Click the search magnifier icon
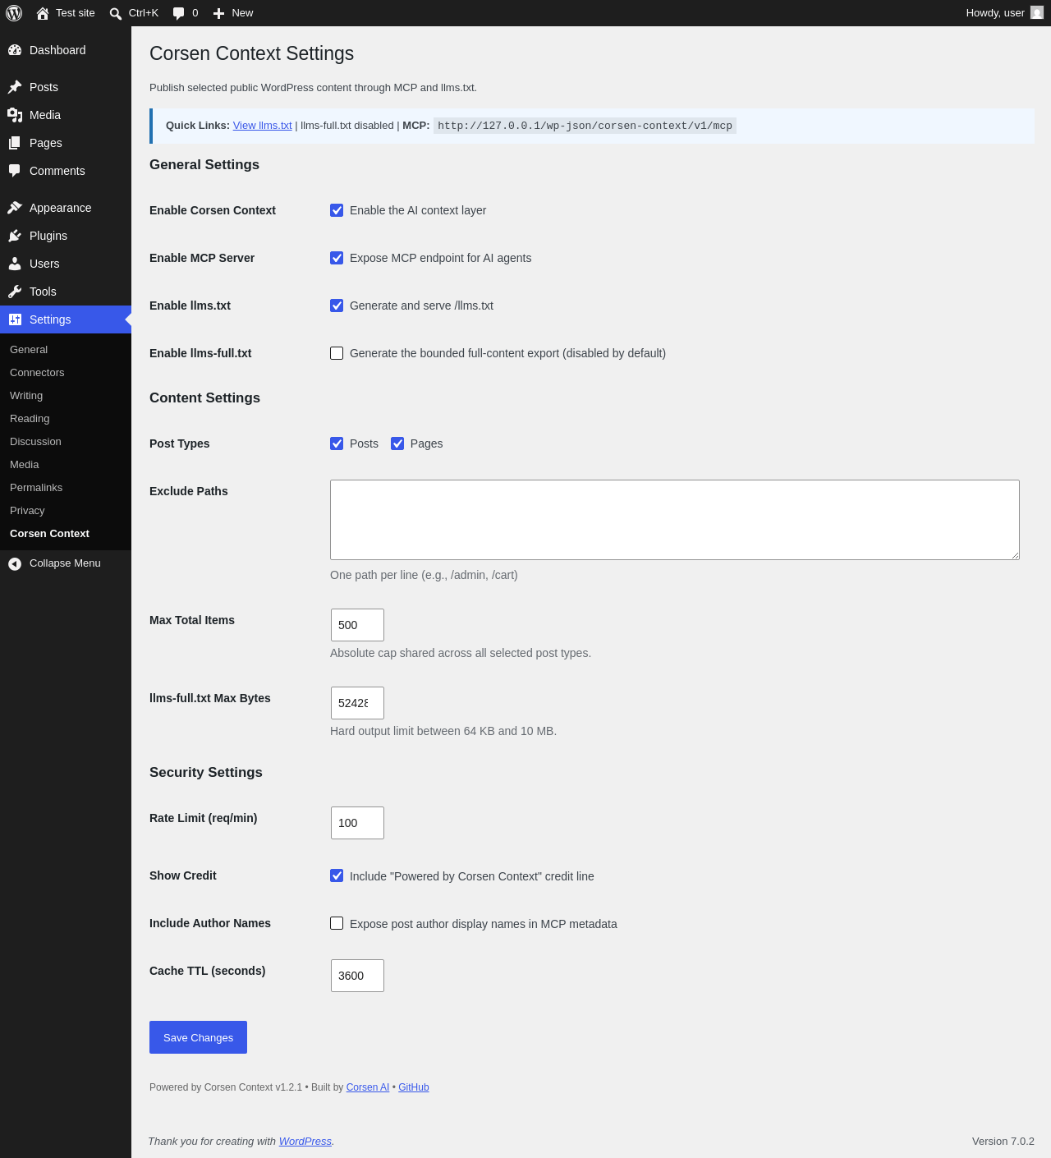This screenshot has width=1051, height=1158. 116,13
